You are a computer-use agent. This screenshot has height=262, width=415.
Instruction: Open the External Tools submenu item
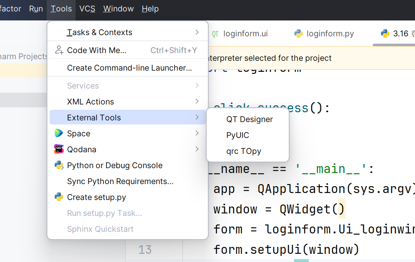point(127,118)
